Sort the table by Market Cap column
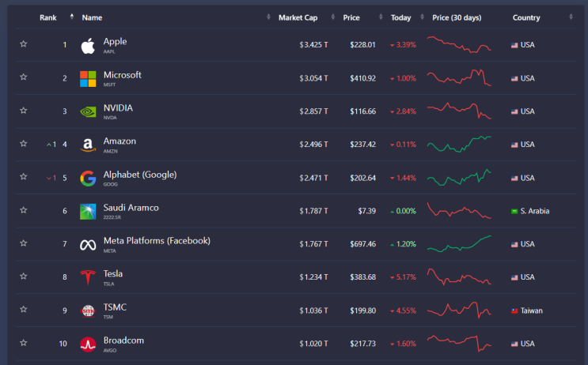Screen dimensions: 588x365 pos(298,17)
